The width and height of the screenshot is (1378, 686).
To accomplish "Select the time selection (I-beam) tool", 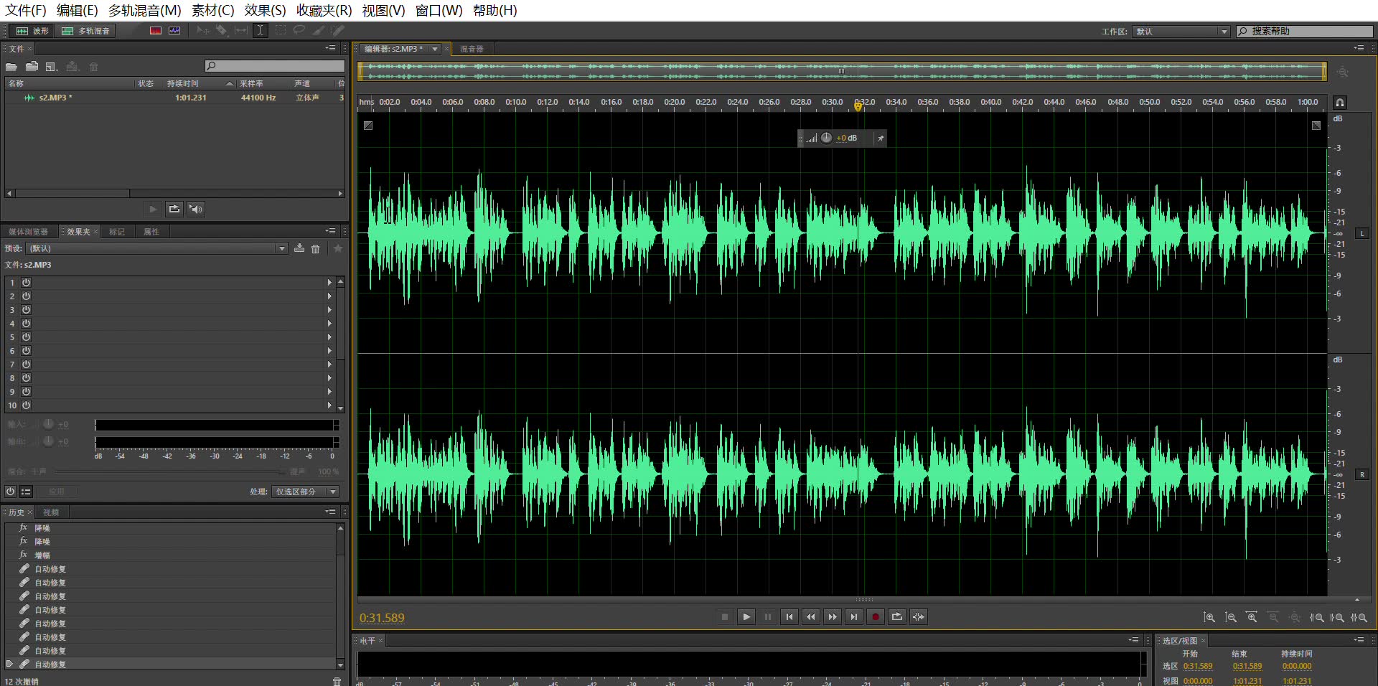I will pyautogui.click(x=260, y=31).
